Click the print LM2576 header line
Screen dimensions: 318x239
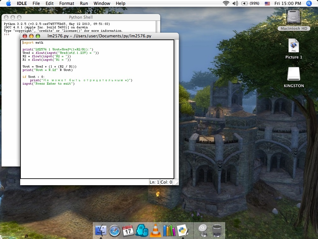pyautogui.click(x=58, y=49)
